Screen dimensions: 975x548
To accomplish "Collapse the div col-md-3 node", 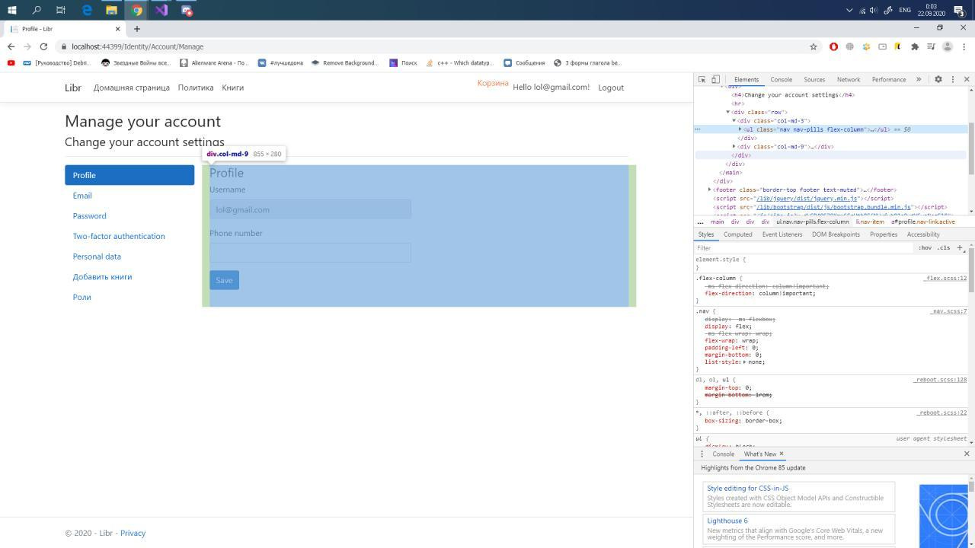I will pyautogui.click(x=734, y=120).
